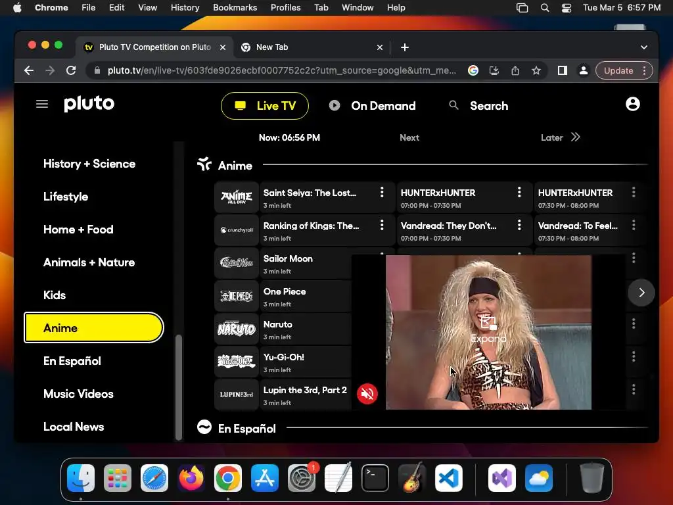Image resolution: width=673 pixels, height=505 pixels.
Task: Expand Chrome's tab search chevron
Action: 643,47
